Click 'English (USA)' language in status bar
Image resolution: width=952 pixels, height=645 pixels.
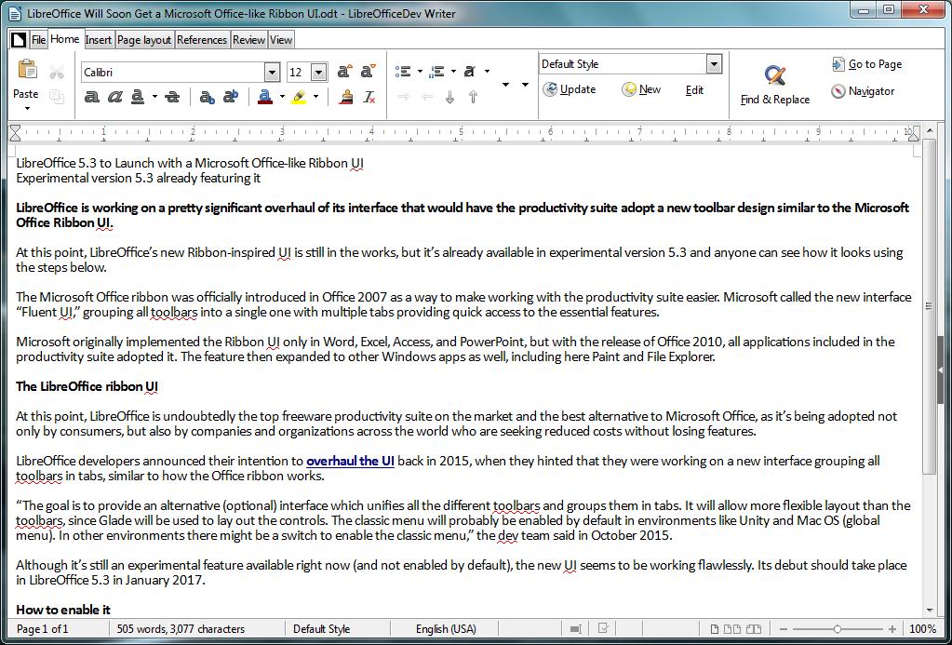(446, 629)
